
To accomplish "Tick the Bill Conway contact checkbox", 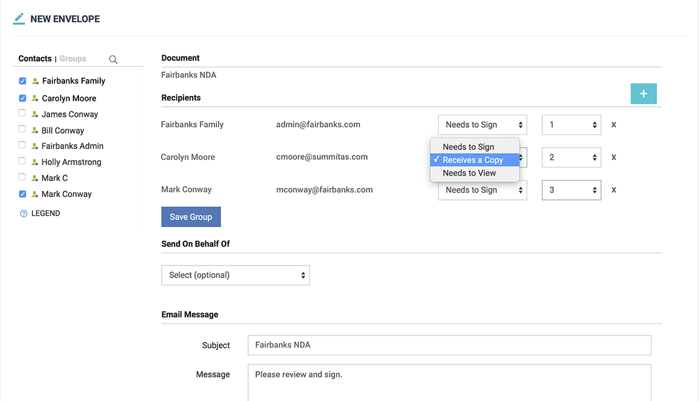I will tap(22, 129).
